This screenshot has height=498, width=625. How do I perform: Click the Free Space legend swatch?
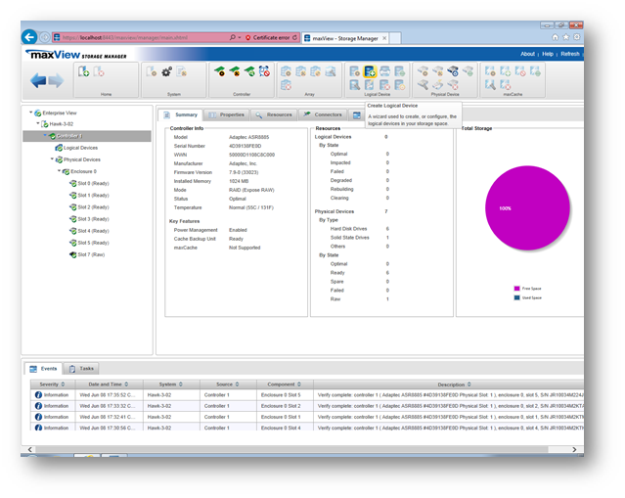[517, 289]
